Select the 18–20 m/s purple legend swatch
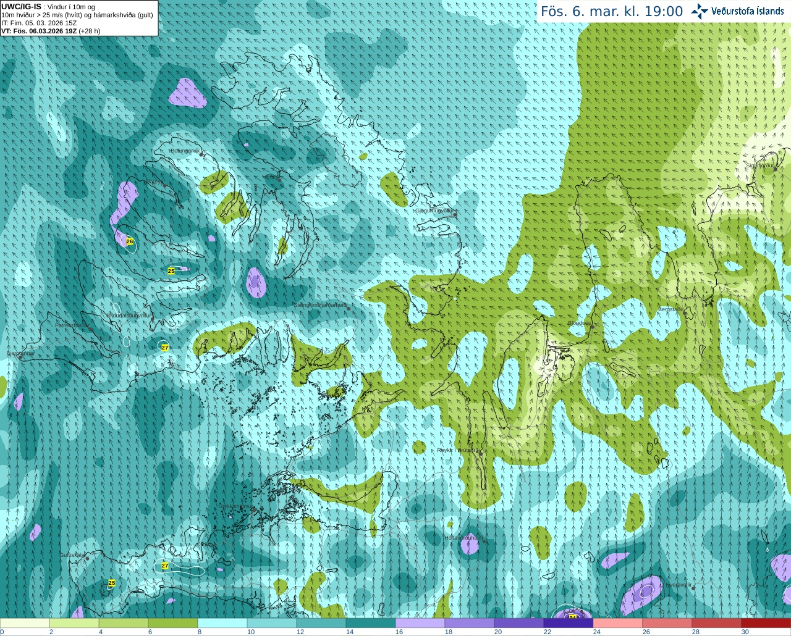 pyautogui.click(x=470, y=623)
